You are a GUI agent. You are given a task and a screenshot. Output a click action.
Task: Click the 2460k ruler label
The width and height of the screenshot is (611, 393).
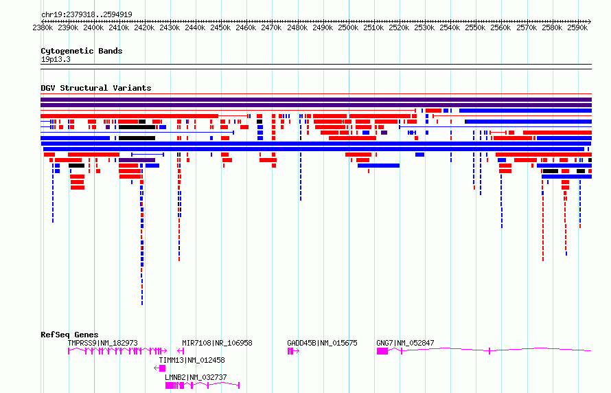click(x=246, y=27)
